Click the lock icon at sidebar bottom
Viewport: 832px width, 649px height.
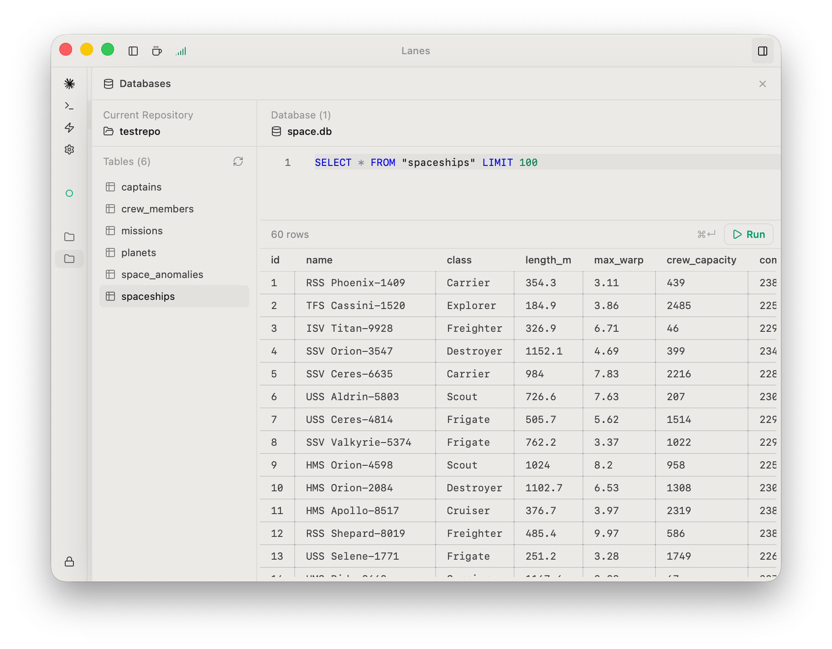pyautogui.click(x=69, y=561)
